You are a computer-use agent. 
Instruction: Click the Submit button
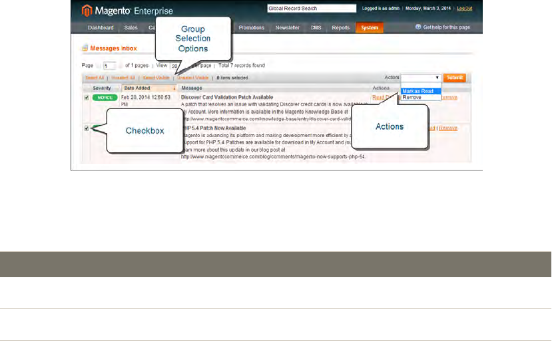pos(455,78)
